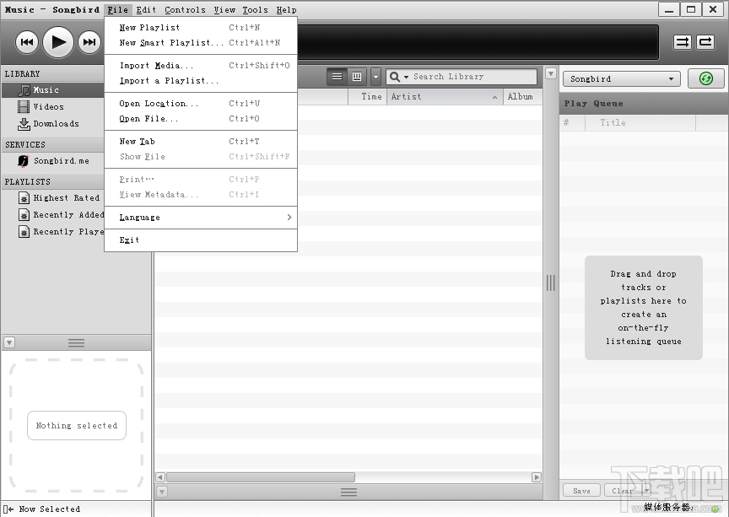This screenshot has width=729, height=517.
Task: Collapse the right pane arrow button
Action: coord(551,73)
